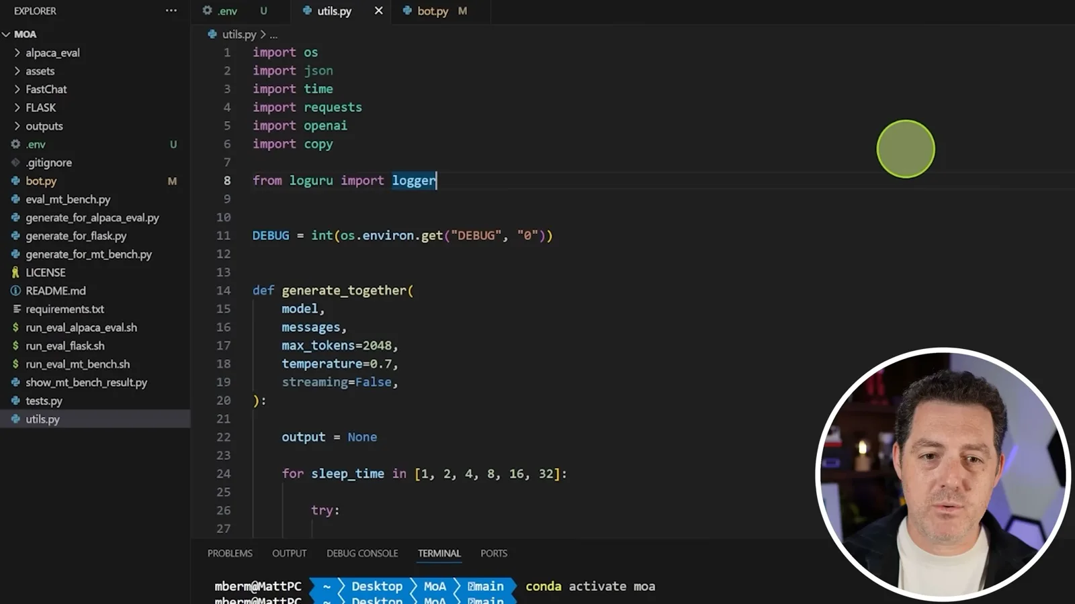Click the 'conda activate moa' terminal command

click(x=590, y=586)
